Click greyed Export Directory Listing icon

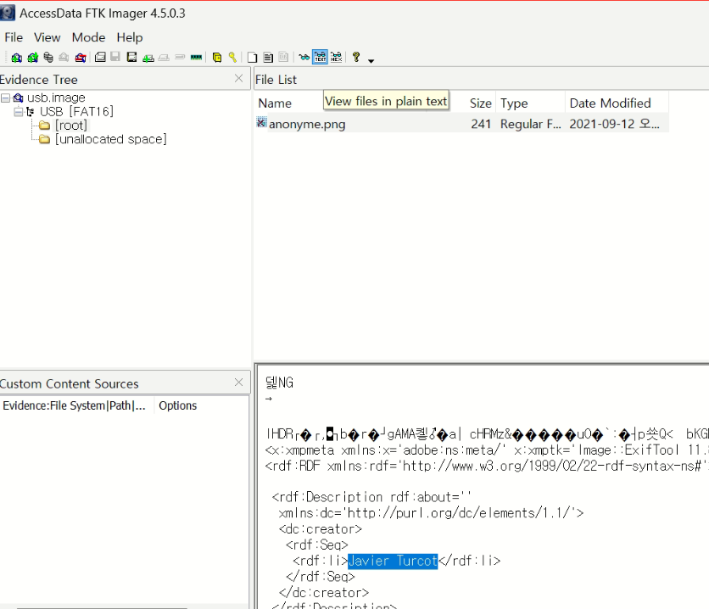point(283,57)
